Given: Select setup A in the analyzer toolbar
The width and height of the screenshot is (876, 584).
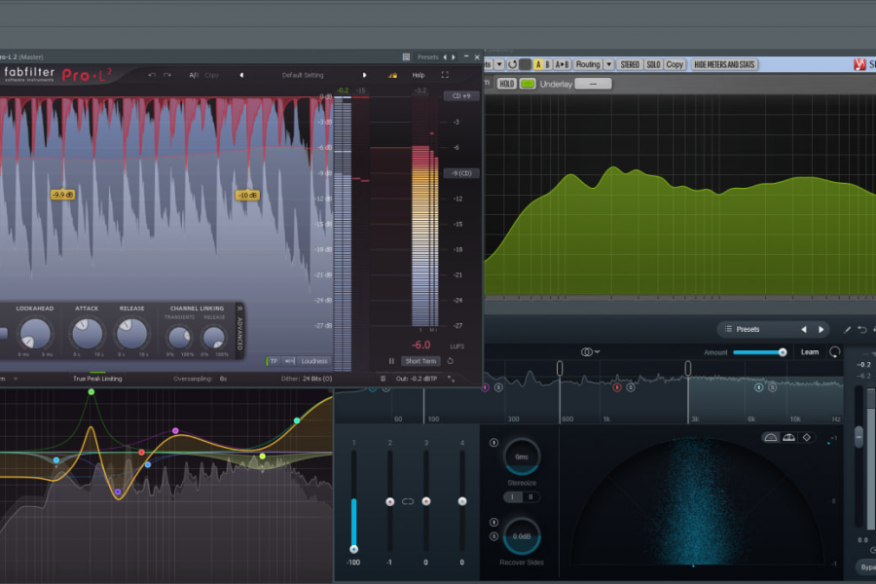Looking at the screenshot, I should [x=538, y=64].
